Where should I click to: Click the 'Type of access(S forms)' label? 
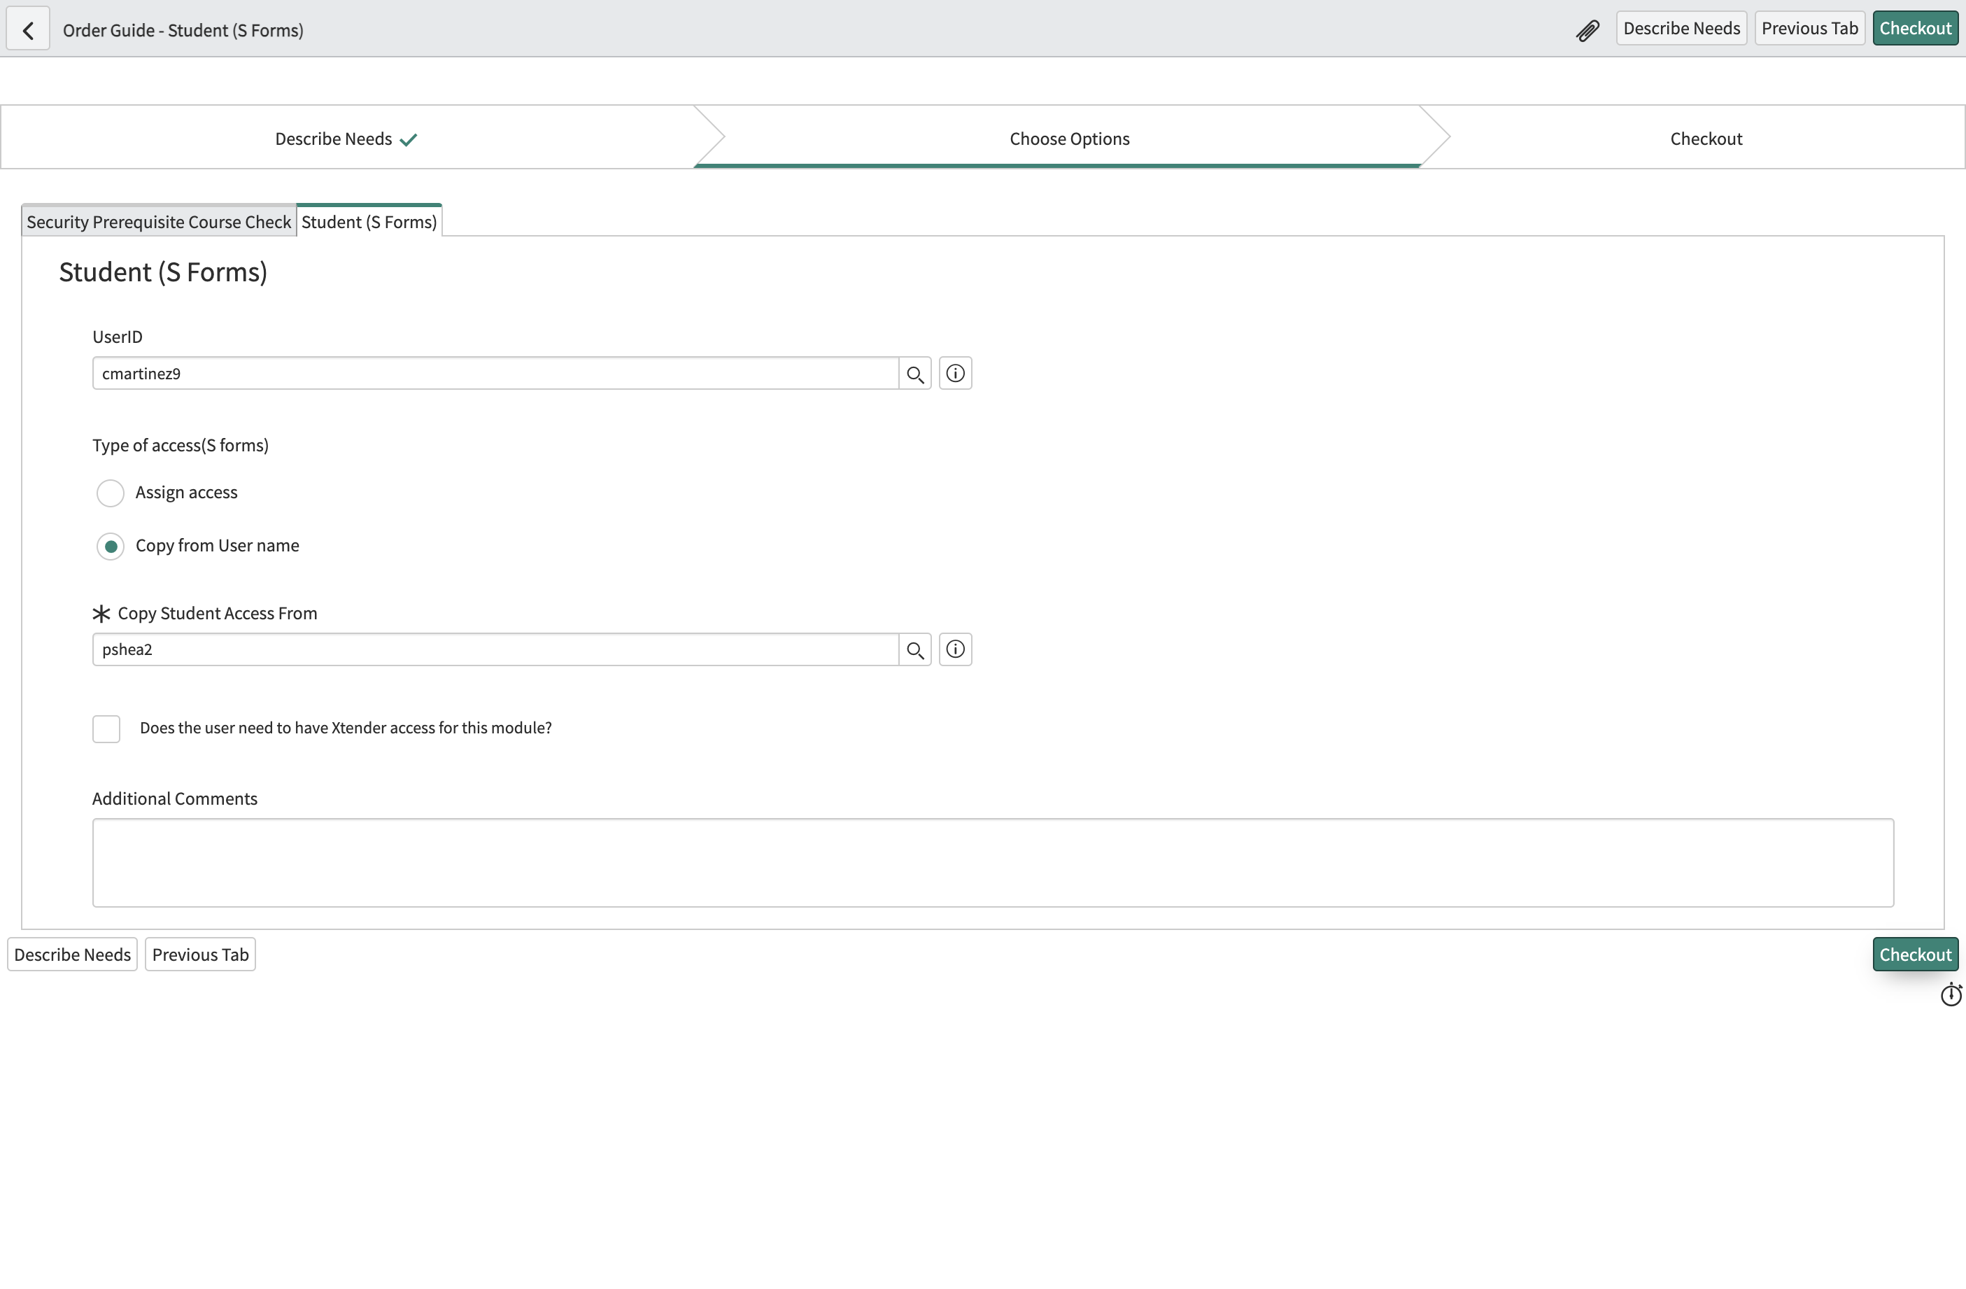click(180, 445)
